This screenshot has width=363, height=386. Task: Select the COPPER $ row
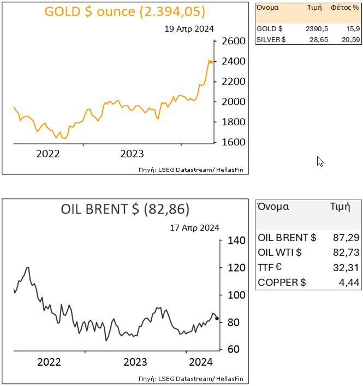pyautogui.click(x=308, y=282)
